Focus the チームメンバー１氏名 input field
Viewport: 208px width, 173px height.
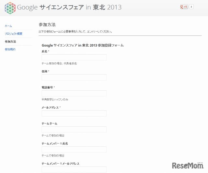tap(74, 149)
